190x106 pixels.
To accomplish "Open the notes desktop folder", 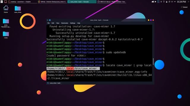I will 6,35.
